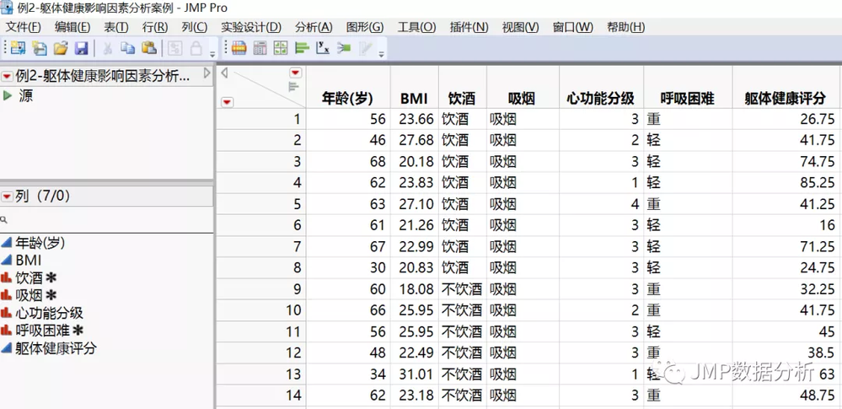Select the 年龄(岁) column header

[347, 99]
